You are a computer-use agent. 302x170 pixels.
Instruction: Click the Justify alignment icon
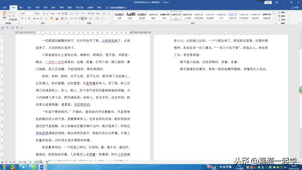coord(82,18)
